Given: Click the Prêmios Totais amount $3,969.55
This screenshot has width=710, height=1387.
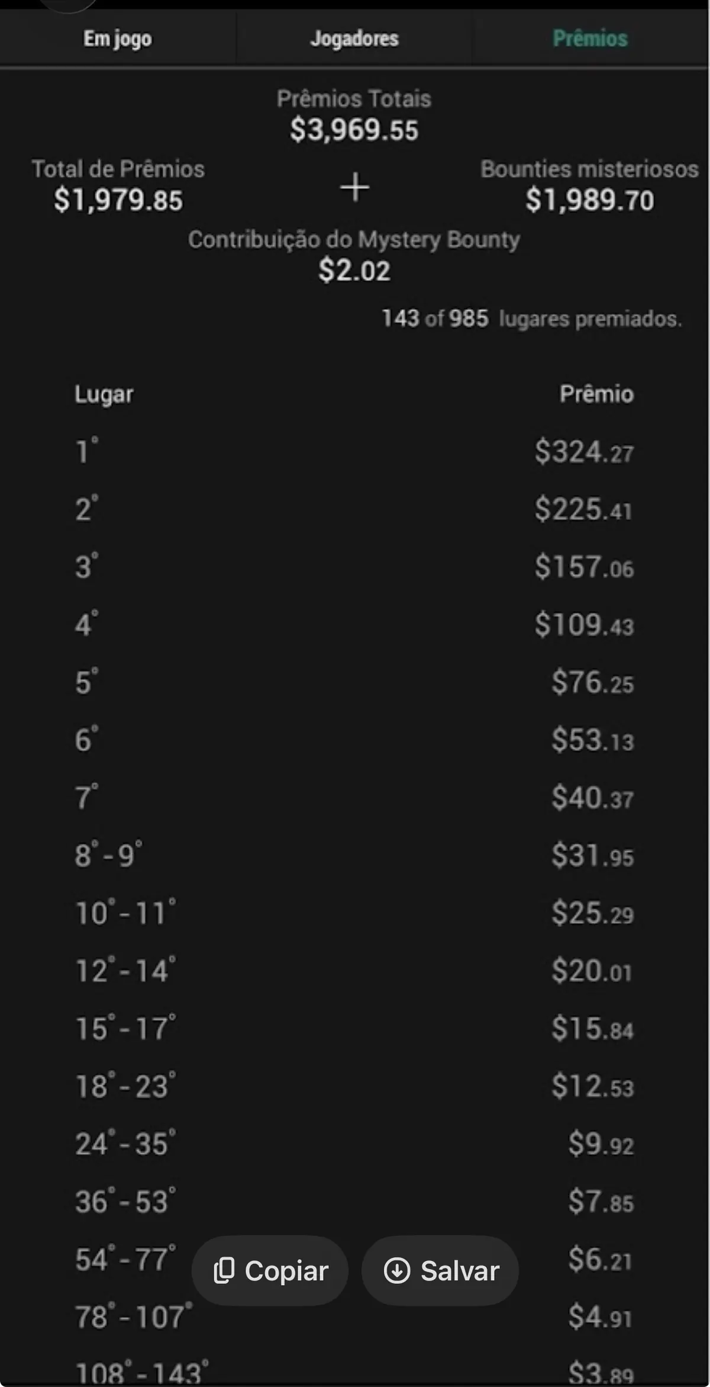Looking at the screenshot, I should pyautogui.click(x=354, y=130).
